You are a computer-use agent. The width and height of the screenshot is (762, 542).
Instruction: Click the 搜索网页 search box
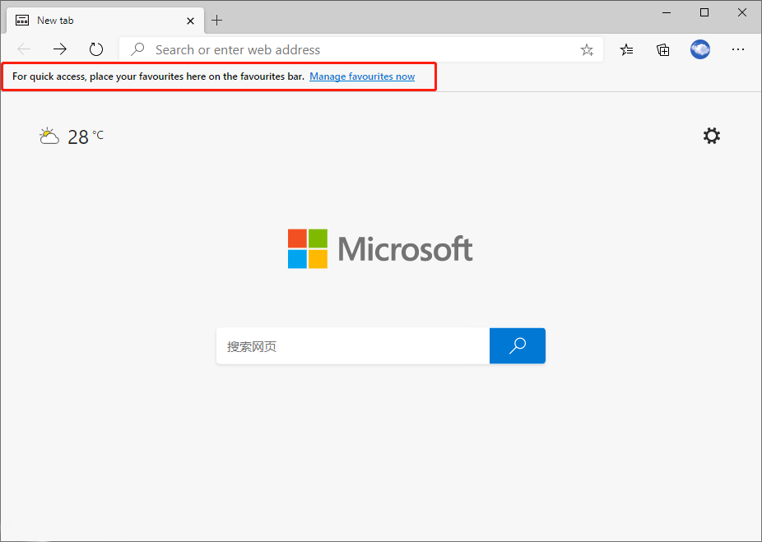pos(353,345)
